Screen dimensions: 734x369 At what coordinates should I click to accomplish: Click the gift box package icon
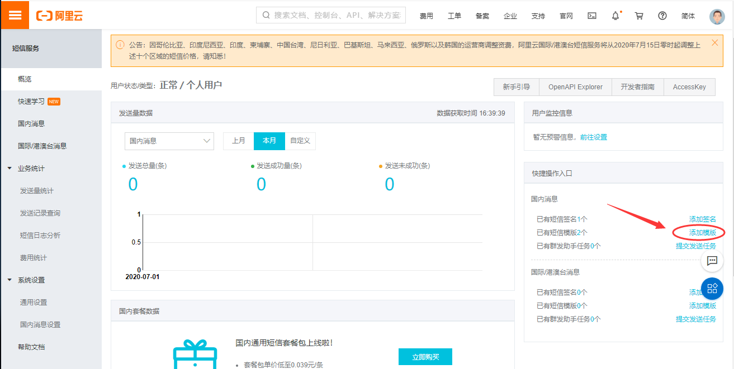[x=194, y=355]
